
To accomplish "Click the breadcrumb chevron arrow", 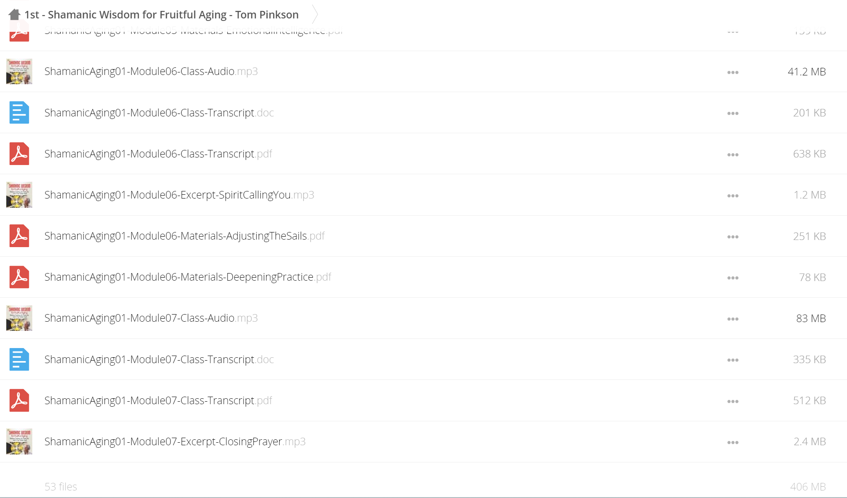I will pyautogui.click(x=315, y=15).
